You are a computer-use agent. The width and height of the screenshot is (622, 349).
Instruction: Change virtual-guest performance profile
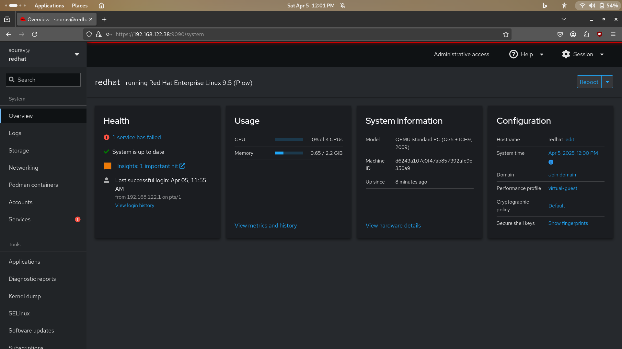point(563,188)
